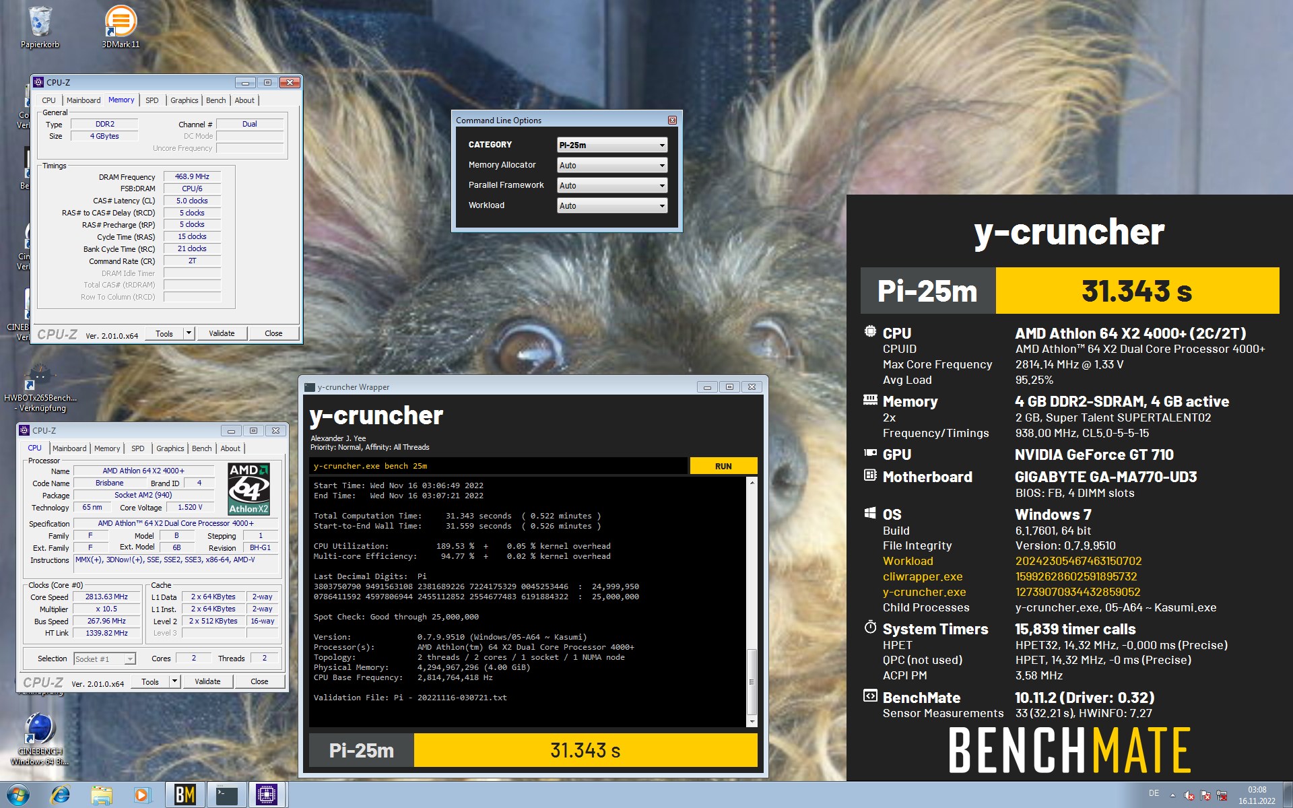Click the Cores value 2 field
The image size is (1293, 808).
(x=193, y=658)
